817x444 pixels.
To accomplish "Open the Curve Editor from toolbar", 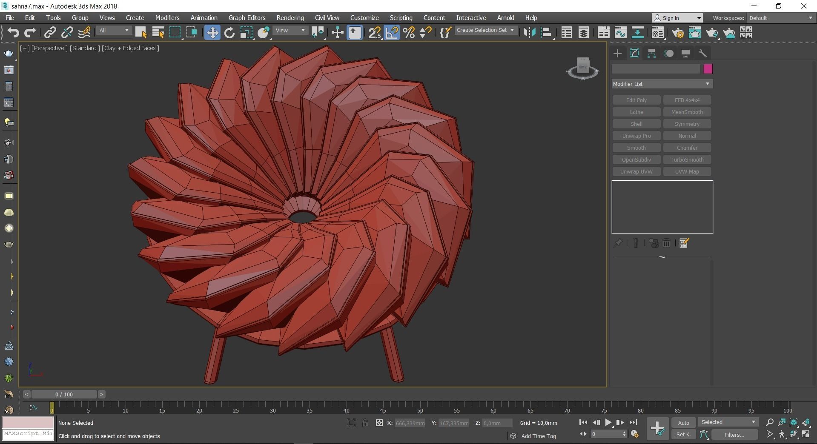I will pos(620,33).
